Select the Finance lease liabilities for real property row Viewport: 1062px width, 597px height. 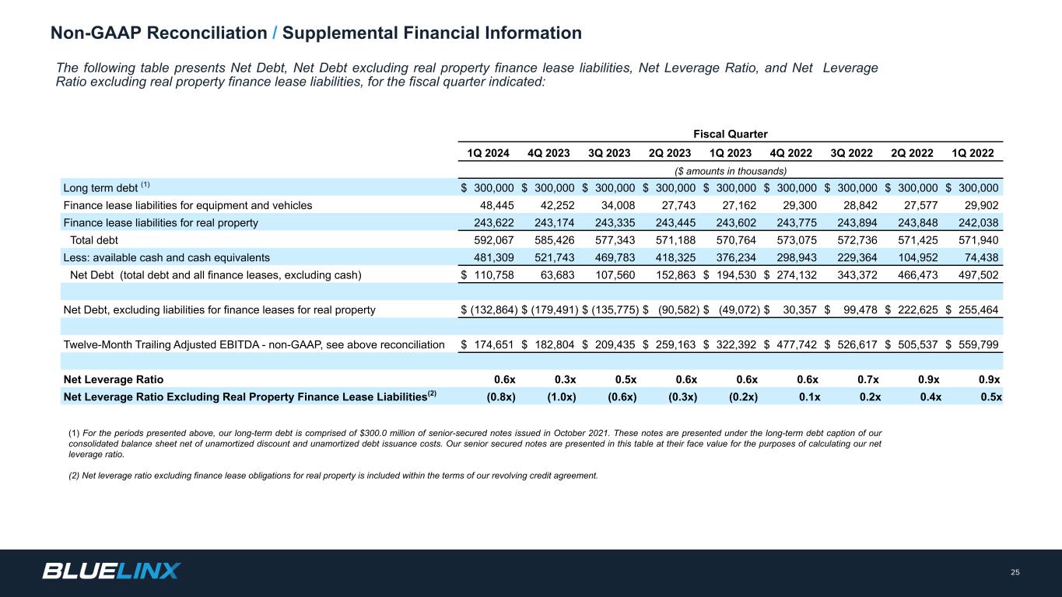coord(160,222)
